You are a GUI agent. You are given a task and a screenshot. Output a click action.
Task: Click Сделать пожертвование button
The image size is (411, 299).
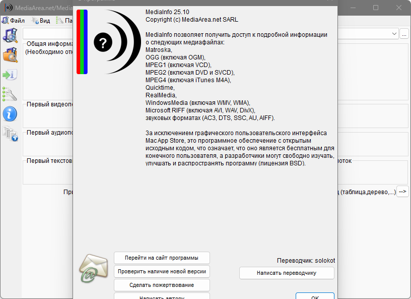[x=162, y=285]
